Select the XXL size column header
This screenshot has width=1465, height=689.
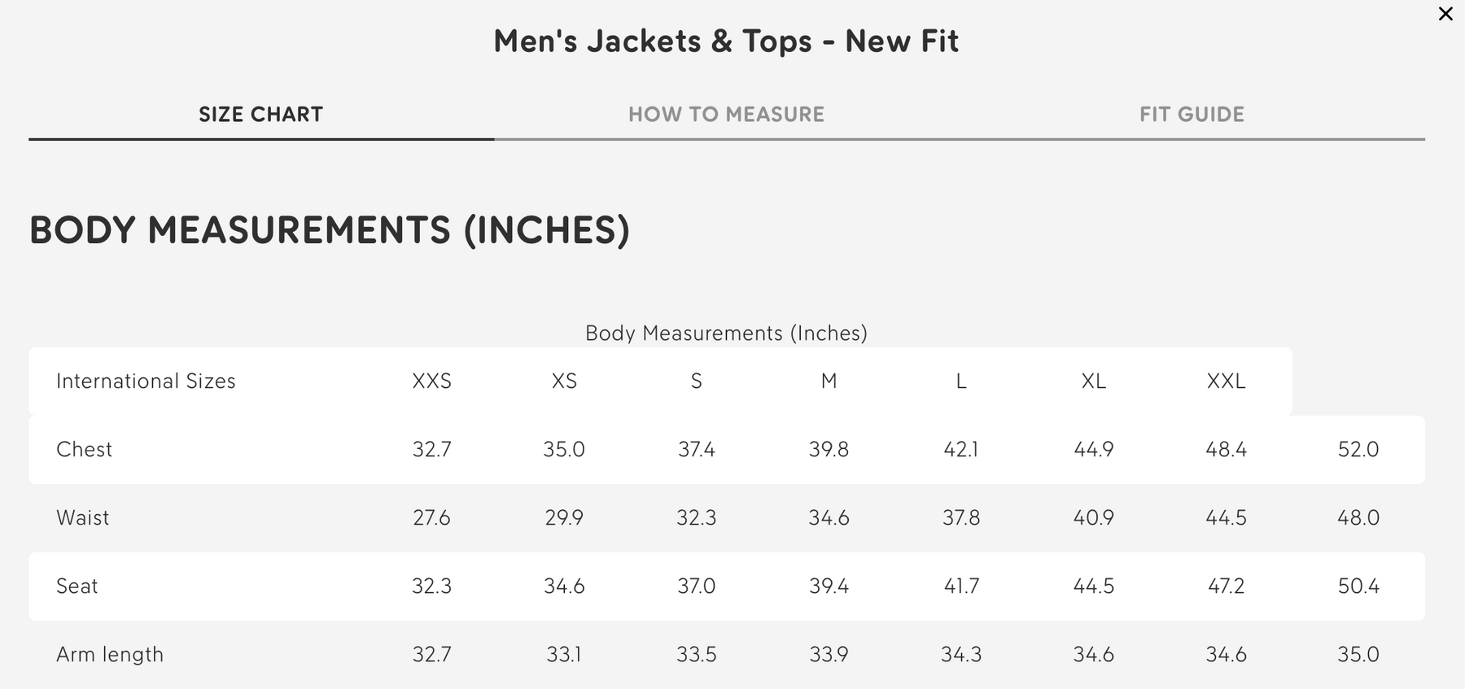pos(1226,382)
